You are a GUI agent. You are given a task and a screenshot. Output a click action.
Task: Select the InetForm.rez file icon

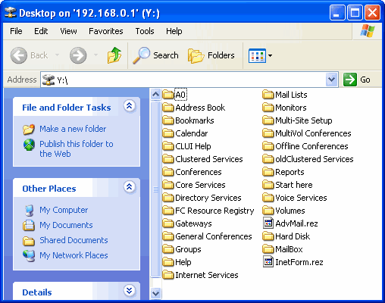(x=268, y=262)
